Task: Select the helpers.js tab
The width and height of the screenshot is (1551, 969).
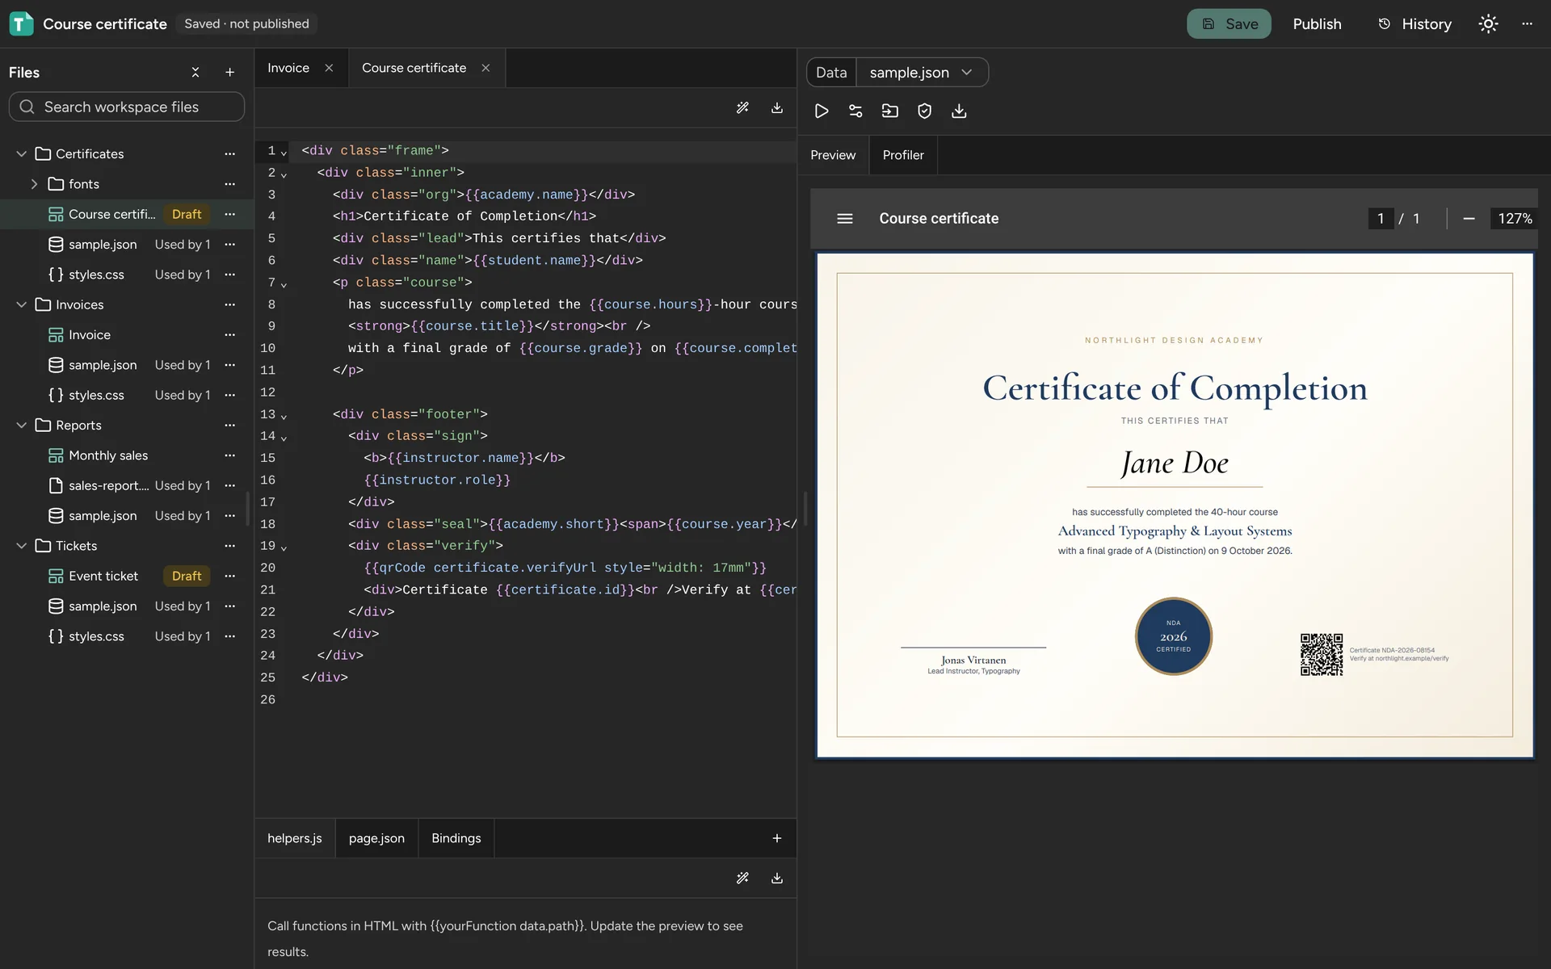Action: tap(295, 839)
